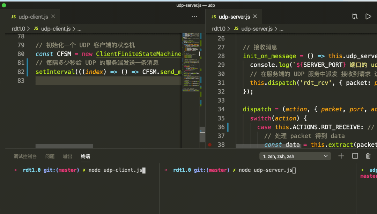Click udp-client.js breadcrumb item
The height and width of the screenshot is (214, 377).
[56, 29]
